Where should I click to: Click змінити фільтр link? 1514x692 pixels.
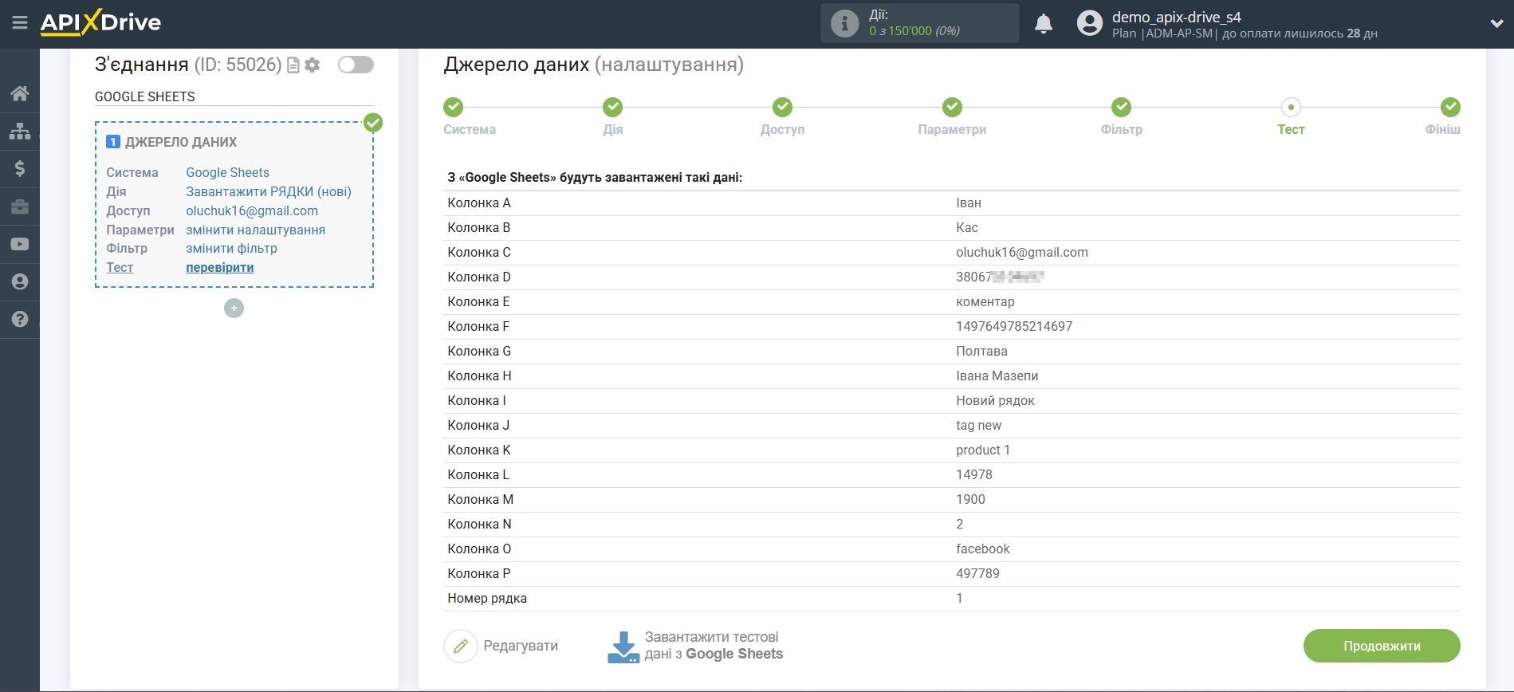click(231, 248)
